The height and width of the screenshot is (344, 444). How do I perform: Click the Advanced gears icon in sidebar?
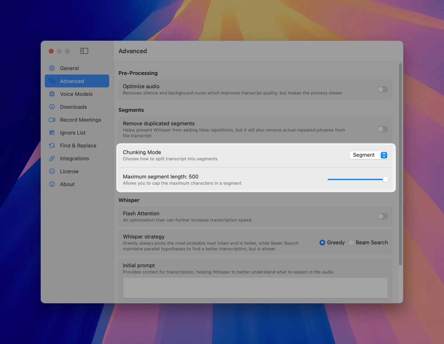[x=52, y=81]
